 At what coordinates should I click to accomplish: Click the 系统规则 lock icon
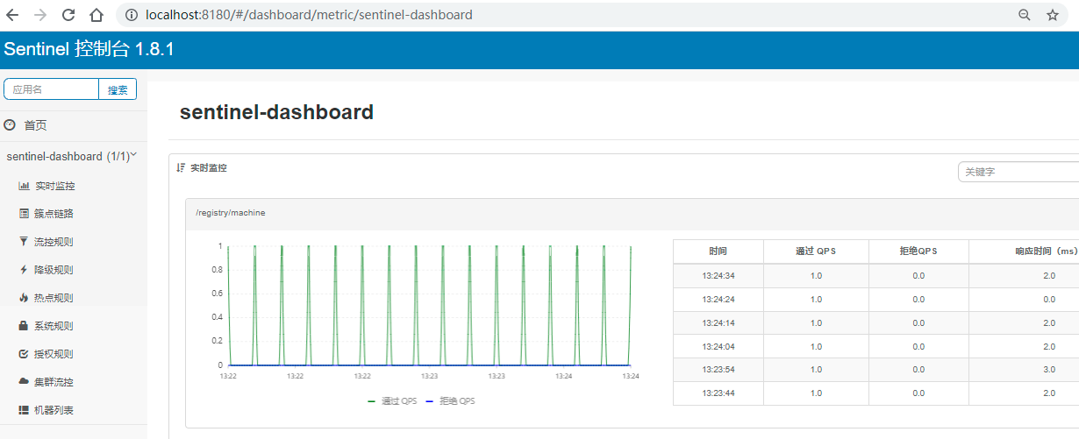(24, 326)
